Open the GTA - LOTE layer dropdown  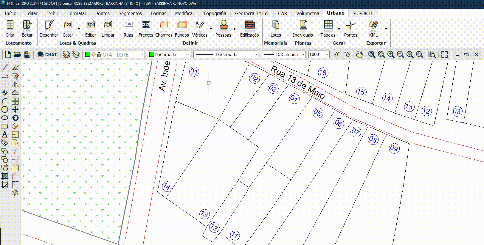(142, 55)
